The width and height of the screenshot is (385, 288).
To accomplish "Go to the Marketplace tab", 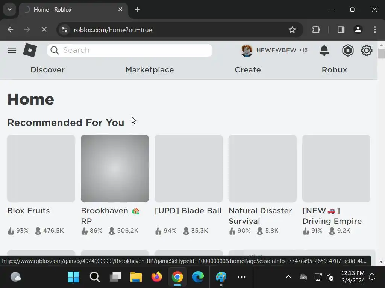I will pos(150,70).
